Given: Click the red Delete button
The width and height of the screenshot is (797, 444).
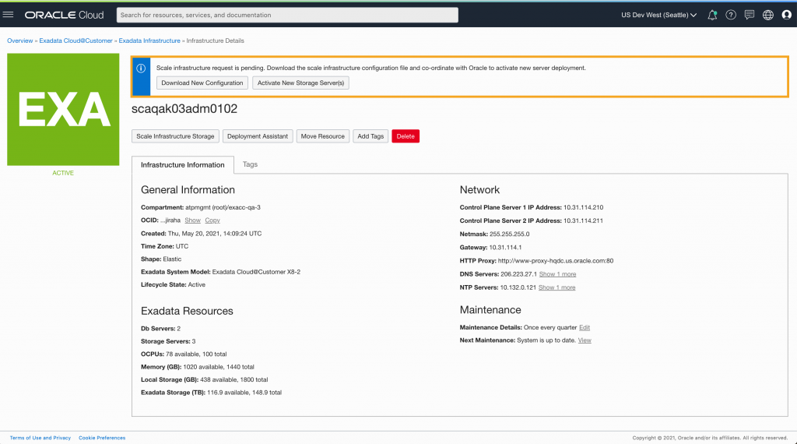Looking at the screenshot, I should pos(406,136).
